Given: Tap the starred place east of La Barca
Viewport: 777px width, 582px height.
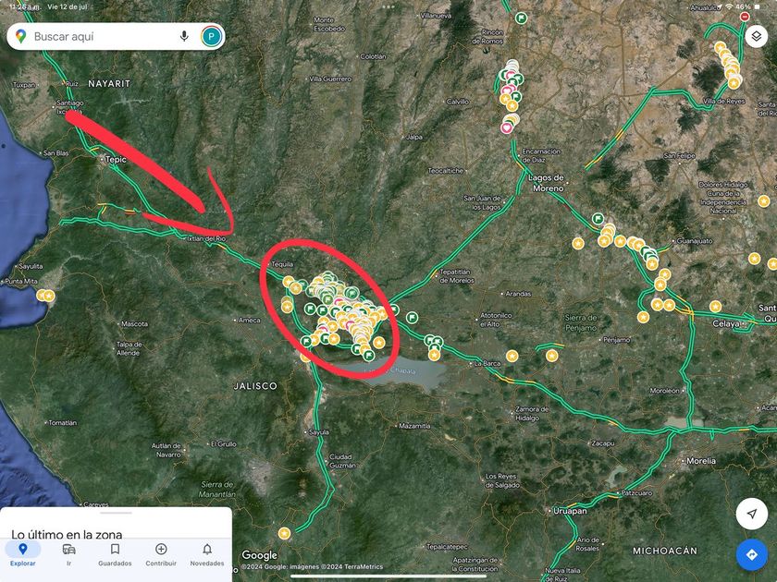Looking at the screenshot, I should pos(512,356).
